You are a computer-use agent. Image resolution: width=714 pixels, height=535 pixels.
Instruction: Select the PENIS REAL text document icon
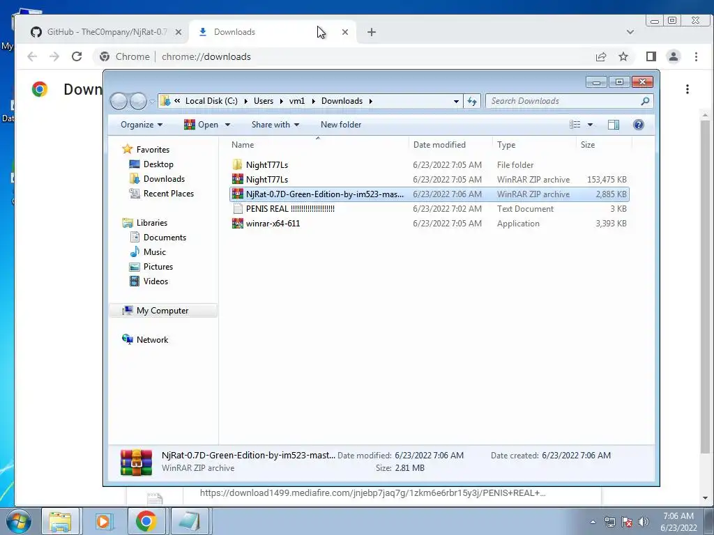(x=237, y=209)
